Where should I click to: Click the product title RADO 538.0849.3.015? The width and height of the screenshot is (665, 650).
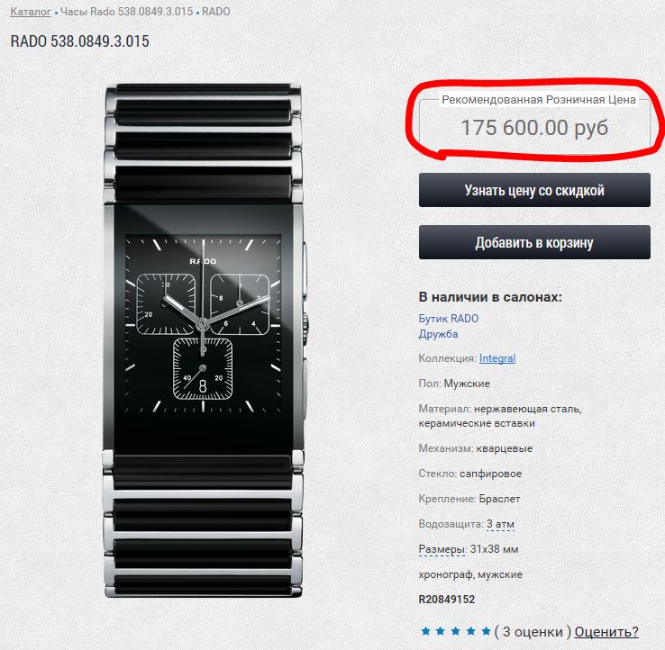[79, 41]
